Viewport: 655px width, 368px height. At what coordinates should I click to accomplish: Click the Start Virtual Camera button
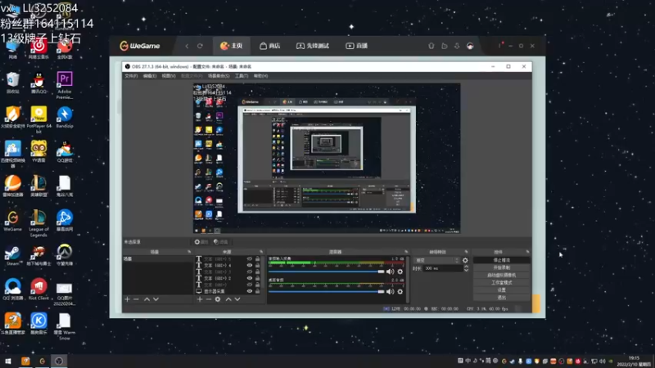click(502, 275)
